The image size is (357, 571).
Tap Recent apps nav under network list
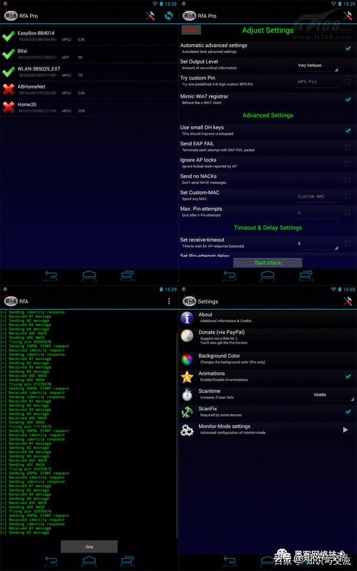tap(127, 276)
